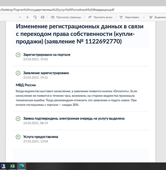Click the paragraph starting Когда ведомство выставит
The height and width of the screenshot is (170, 166).
click(76, 98)
